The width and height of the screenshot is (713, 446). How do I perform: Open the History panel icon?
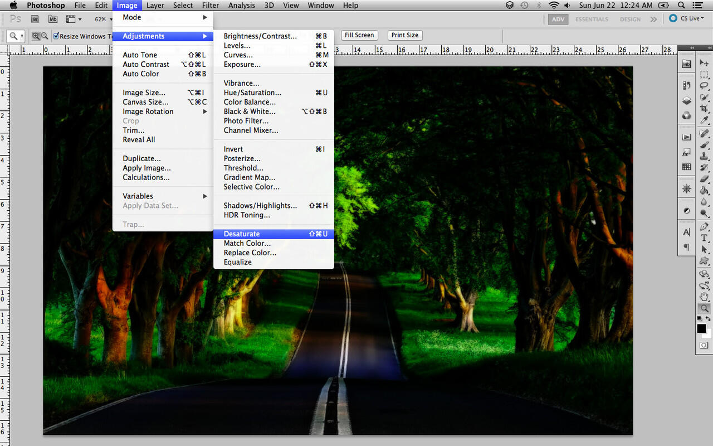687,86
